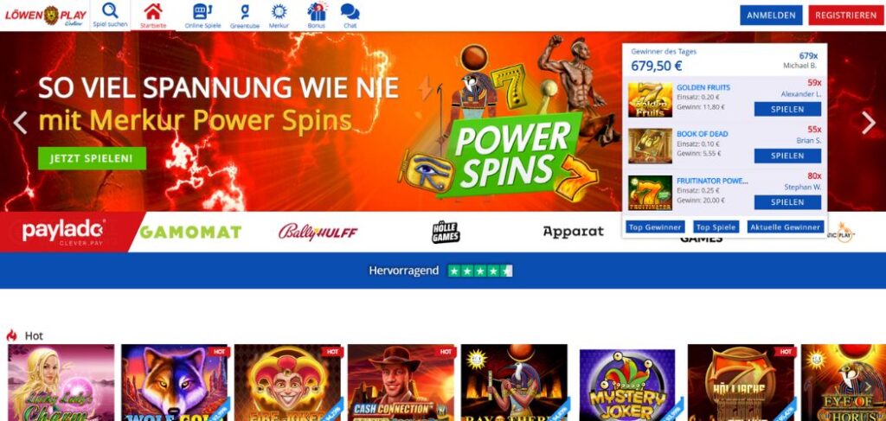
Task: Open the Chat bubbles icon
Action: [350, 11]
